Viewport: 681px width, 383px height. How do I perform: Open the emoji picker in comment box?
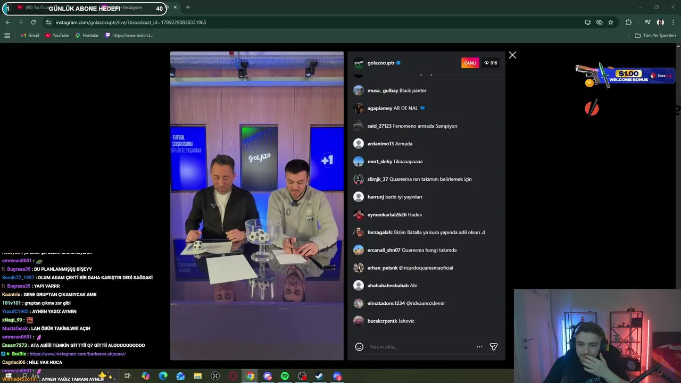click(x=359, y=347)
